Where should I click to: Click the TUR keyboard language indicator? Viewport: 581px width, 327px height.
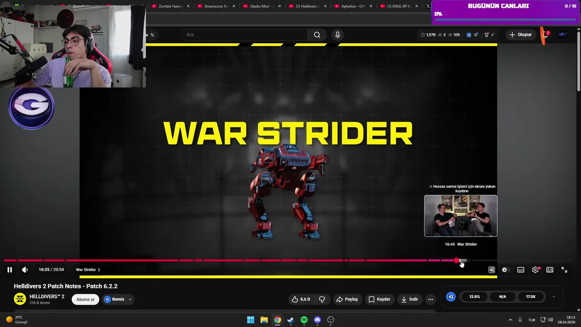532,320
